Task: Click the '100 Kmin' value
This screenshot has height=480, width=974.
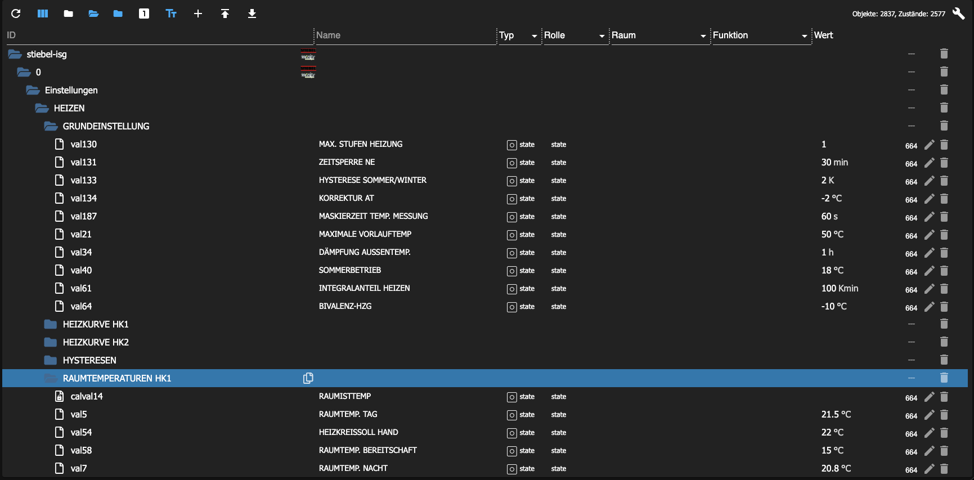Action: click(840, 288)
